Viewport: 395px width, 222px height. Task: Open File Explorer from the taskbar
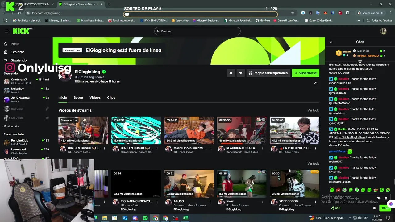tap(105, 218)
